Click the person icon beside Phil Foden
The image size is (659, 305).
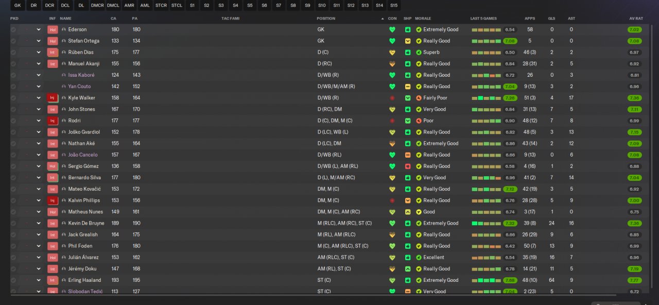click(64, 246)
